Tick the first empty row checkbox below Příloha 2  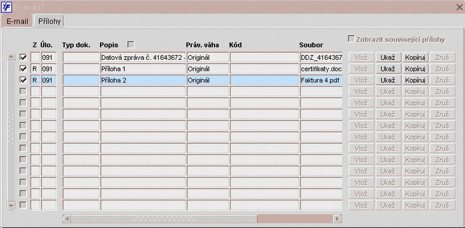pos(23,92)
